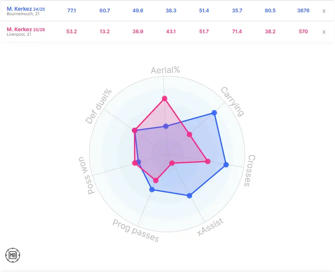Click the blue Carrying data point
The height and width of the screenshot is (272, 335).
(214, 112)
